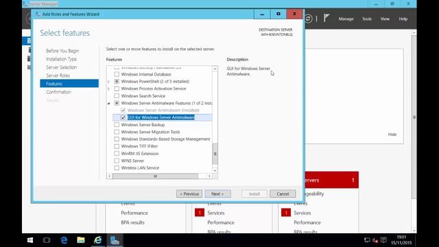Viewport: 439px width, 247px height.
Task: Launch Internet Explorer from the taskbar
Action: click(x=97, y=240)
